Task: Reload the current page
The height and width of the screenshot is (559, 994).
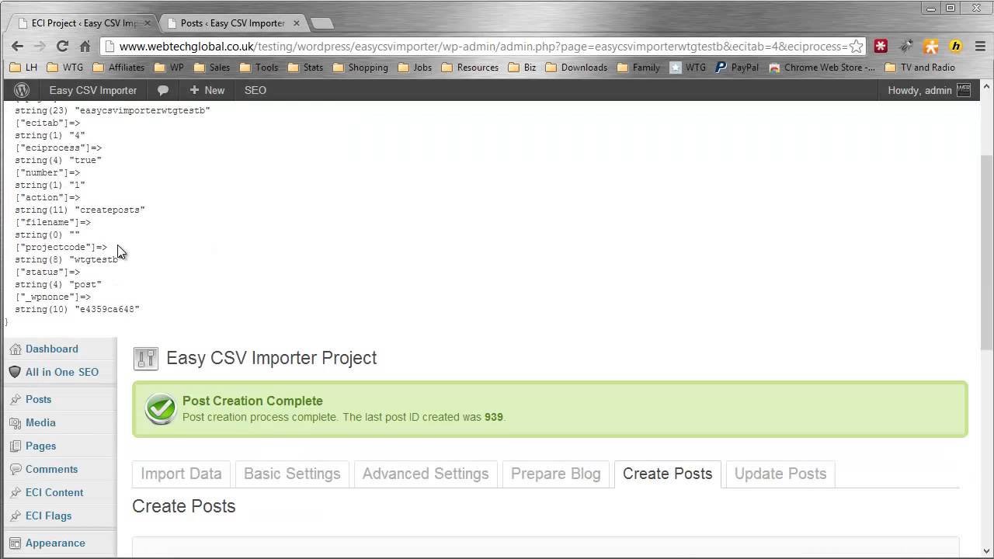Action: (x=63, y=47)
